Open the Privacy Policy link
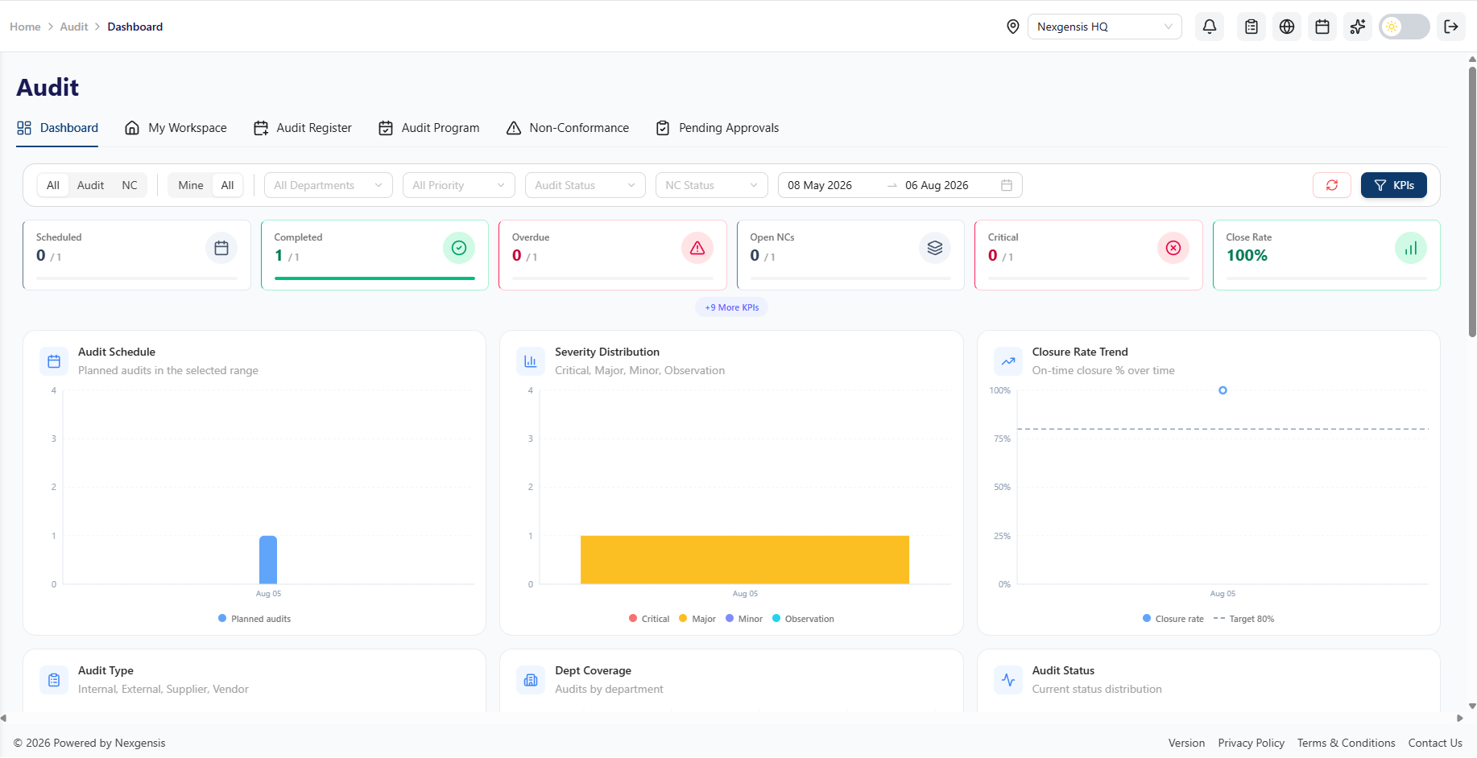This screenshot has width=1477, height=758. [1252, 743]
